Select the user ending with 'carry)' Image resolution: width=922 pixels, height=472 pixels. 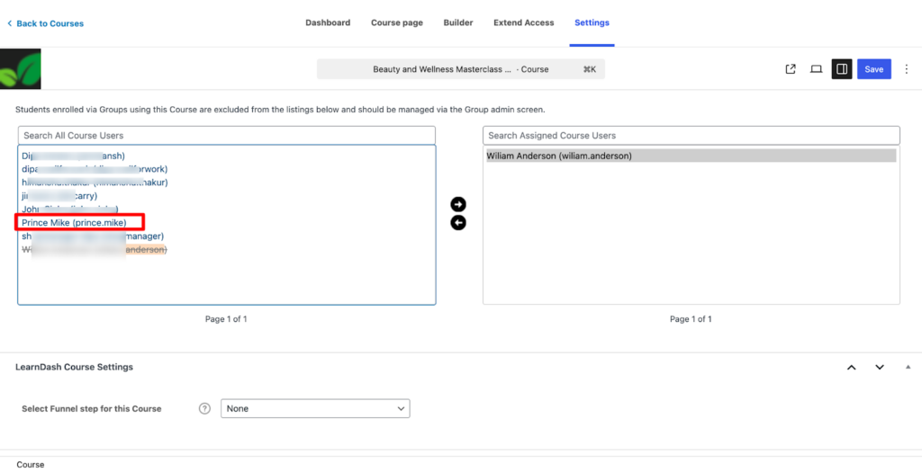click(59, 196)
